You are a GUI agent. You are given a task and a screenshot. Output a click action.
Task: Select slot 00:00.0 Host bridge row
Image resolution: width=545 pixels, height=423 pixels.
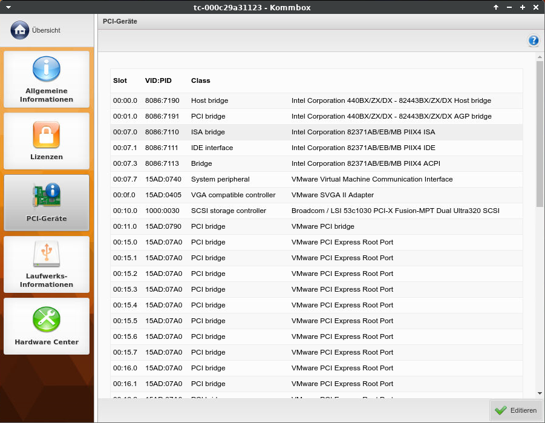click(x=316, y=100)
